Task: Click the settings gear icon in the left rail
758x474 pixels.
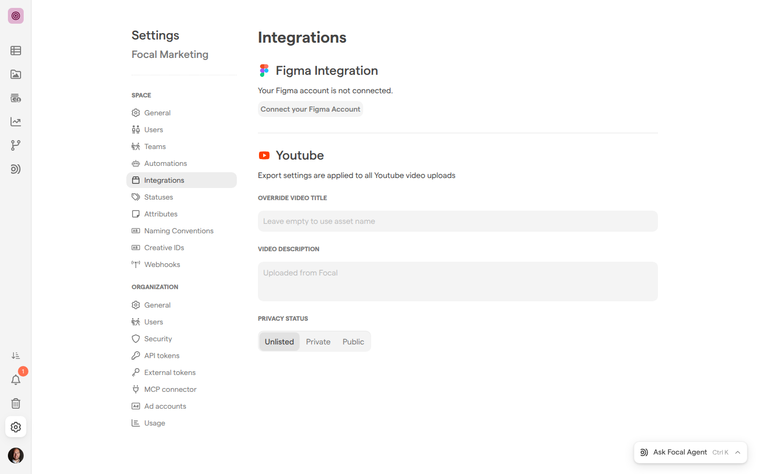Action: [16, 427]
